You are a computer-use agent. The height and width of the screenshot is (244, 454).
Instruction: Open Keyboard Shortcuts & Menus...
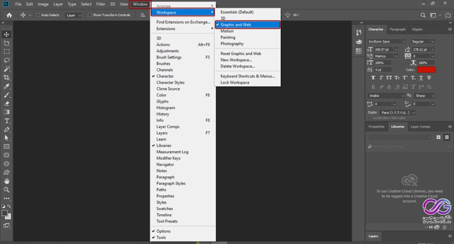pos(247,76)
